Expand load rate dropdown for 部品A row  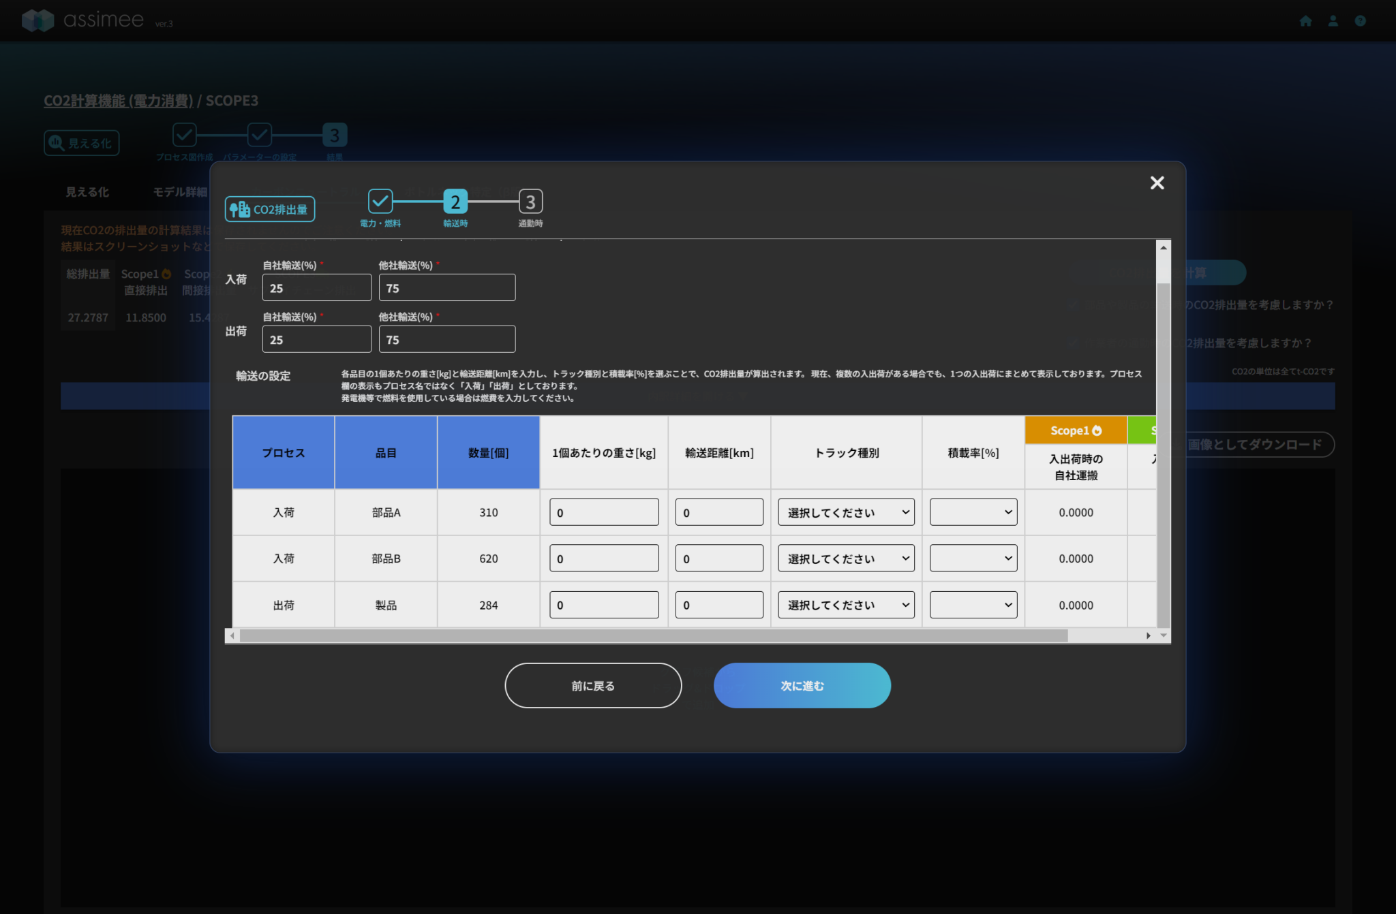pos(973,512)
